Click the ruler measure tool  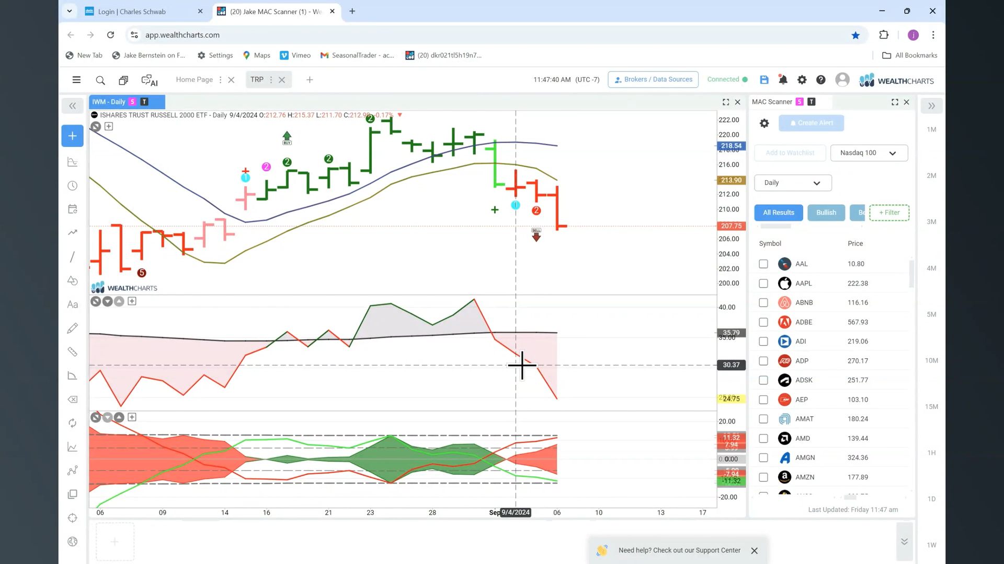click(73, 352)
